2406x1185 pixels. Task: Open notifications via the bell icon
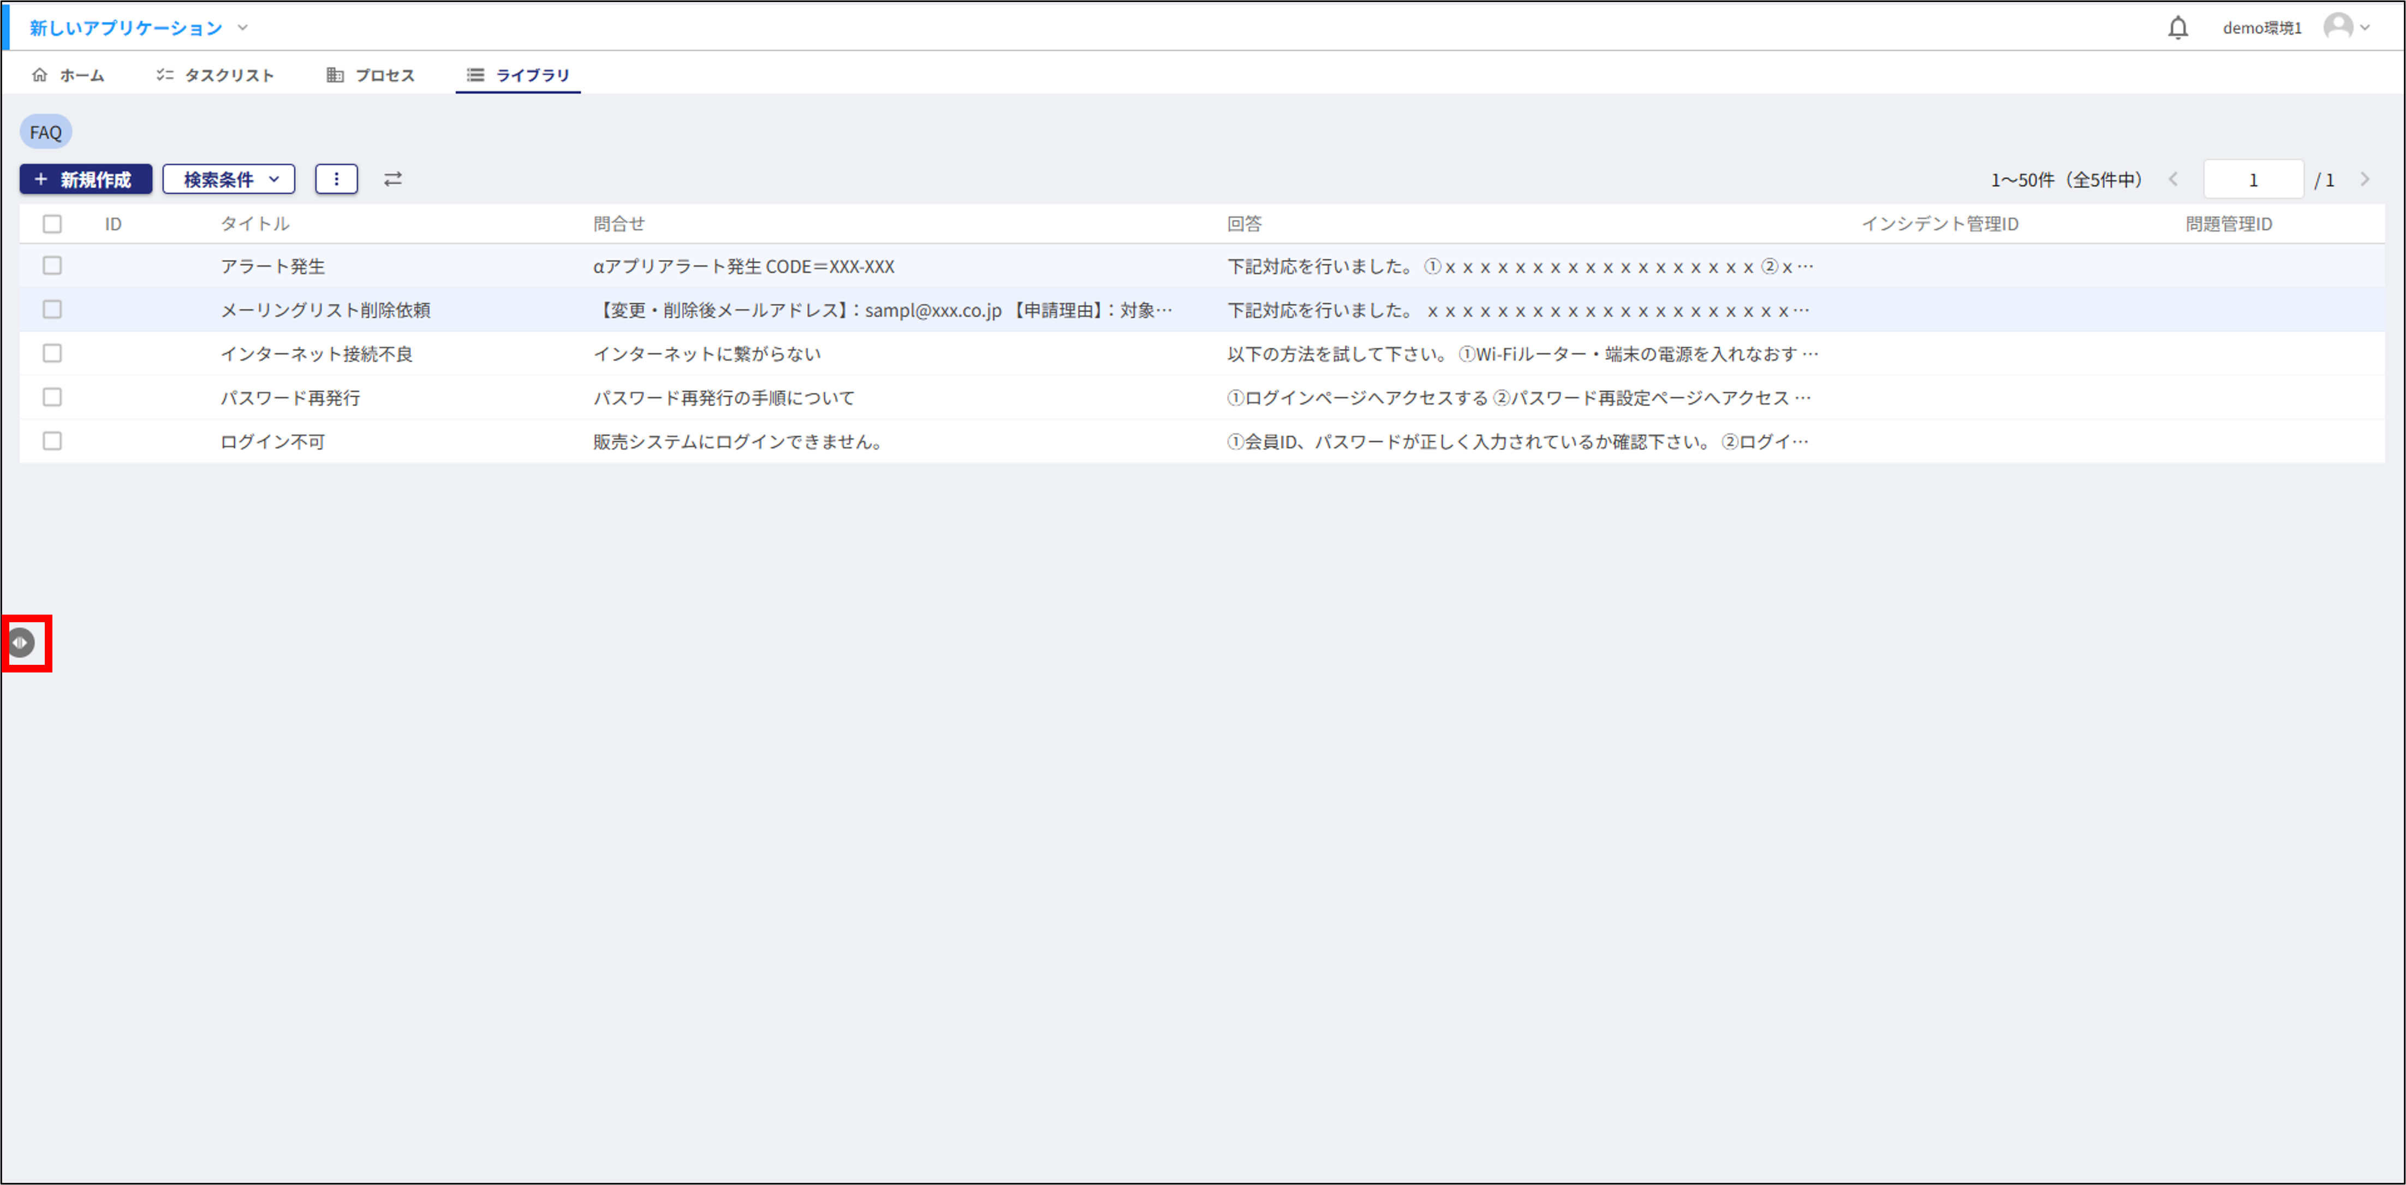click(x=2177, y=27)
